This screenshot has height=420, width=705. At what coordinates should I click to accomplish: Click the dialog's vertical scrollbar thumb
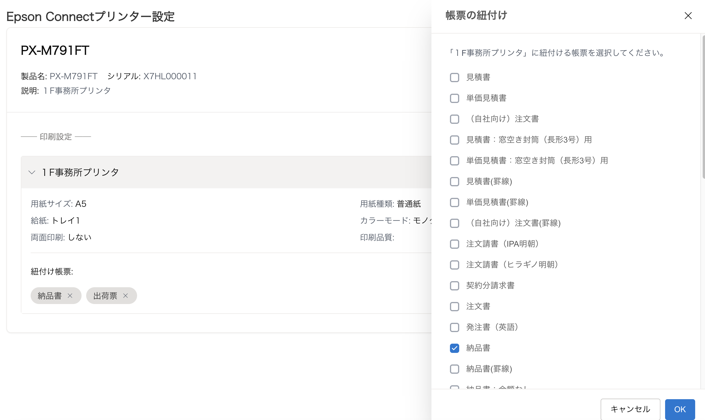click(704, 107)
